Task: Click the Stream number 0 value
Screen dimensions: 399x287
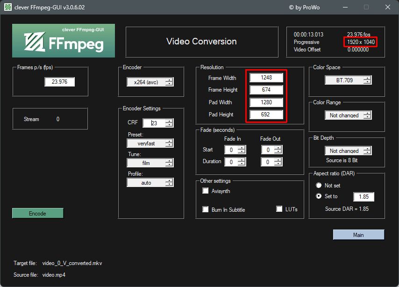Action: (58, 119)
